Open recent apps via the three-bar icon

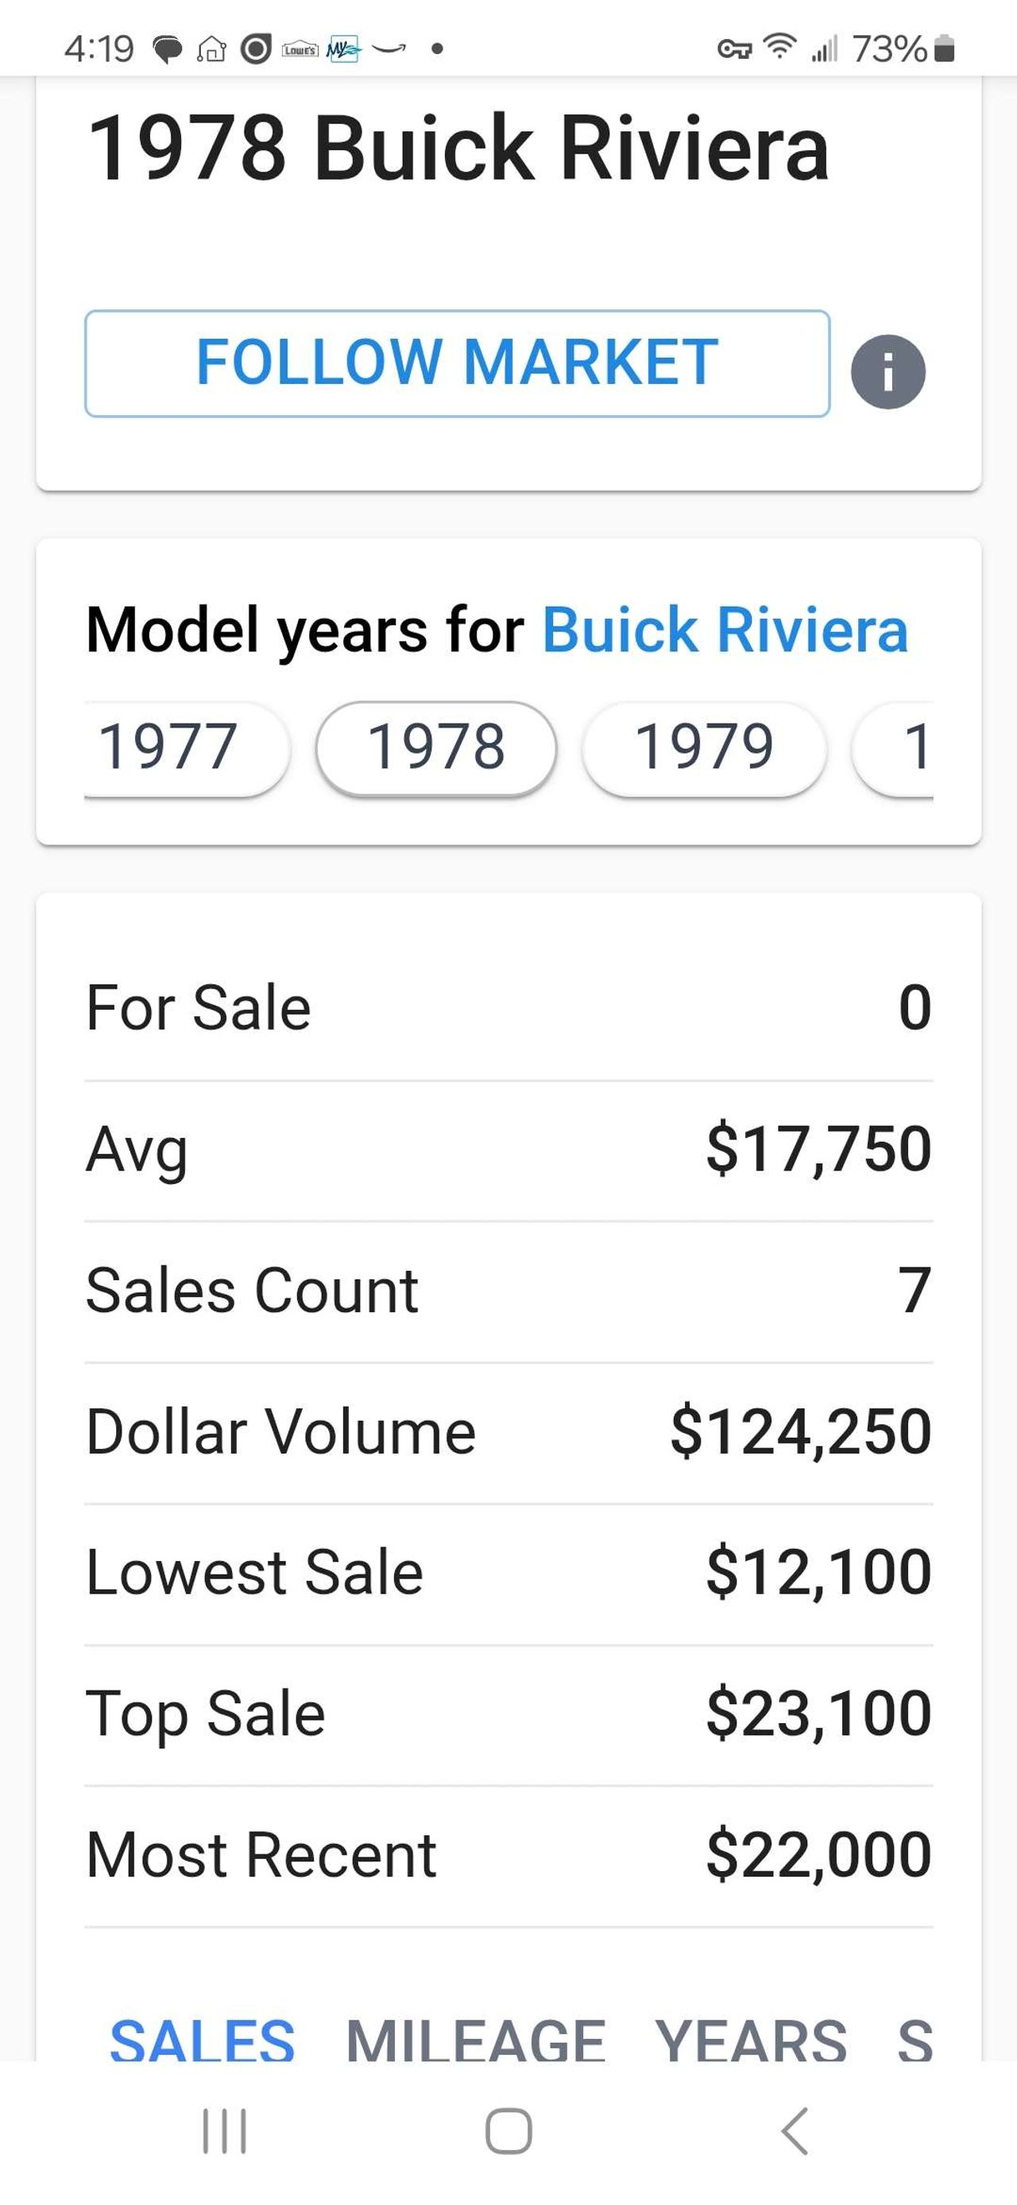(x=224, y=2129)
